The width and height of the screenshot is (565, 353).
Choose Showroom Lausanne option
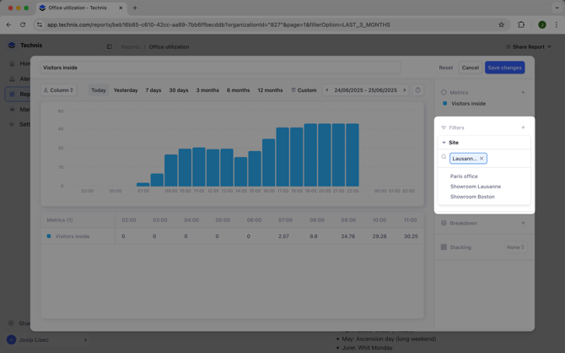coord(475,187)
